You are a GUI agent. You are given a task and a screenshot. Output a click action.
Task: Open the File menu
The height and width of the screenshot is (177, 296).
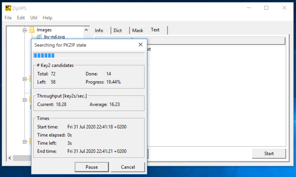point(8,18)
